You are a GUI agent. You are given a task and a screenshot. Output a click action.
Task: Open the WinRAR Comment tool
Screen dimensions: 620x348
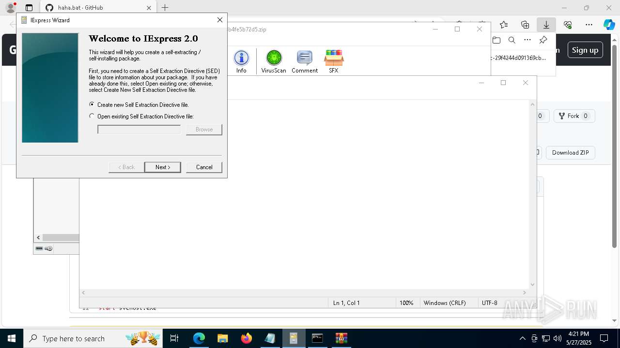305,61
